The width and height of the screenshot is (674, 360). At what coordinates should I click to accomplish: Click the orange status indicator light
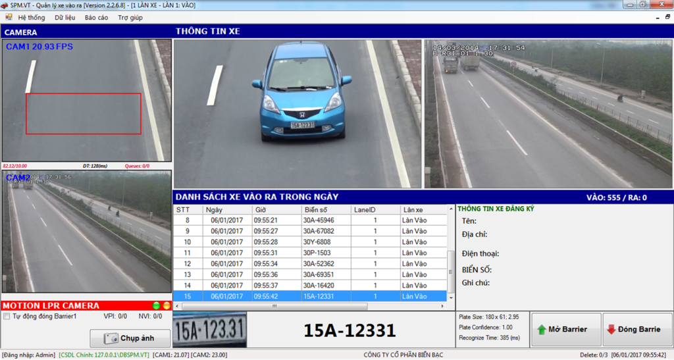(x=166, y=306)
